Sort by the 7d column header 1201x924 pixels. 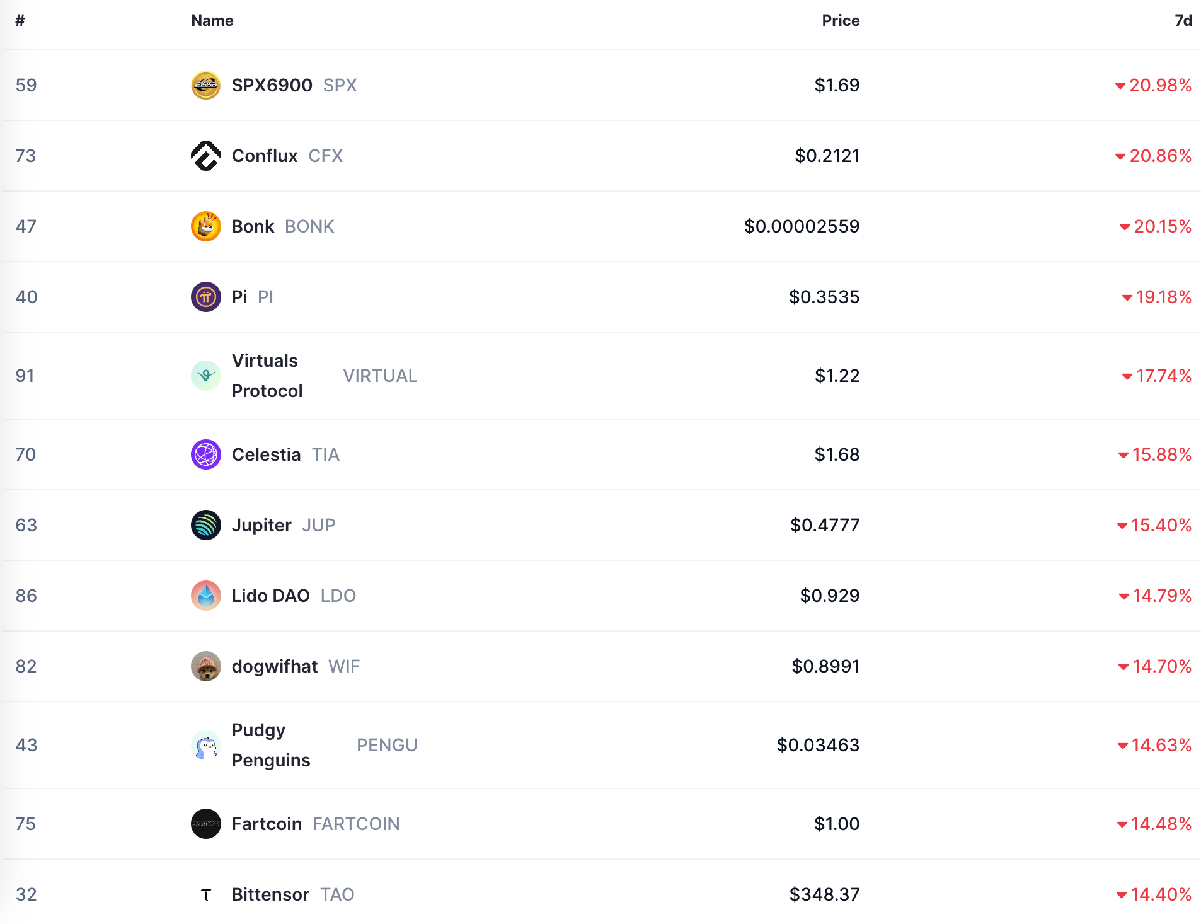pyautogui.click(x=1183, y=21)
